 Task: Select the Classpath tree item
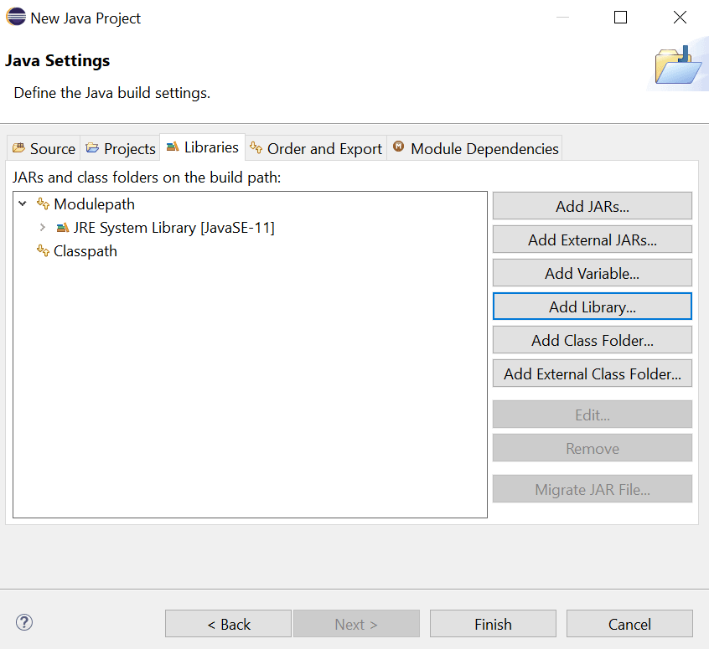point(85,251)
